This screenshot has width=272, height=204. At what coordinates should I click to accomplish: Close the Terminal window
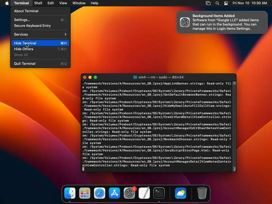coord(85,77)
